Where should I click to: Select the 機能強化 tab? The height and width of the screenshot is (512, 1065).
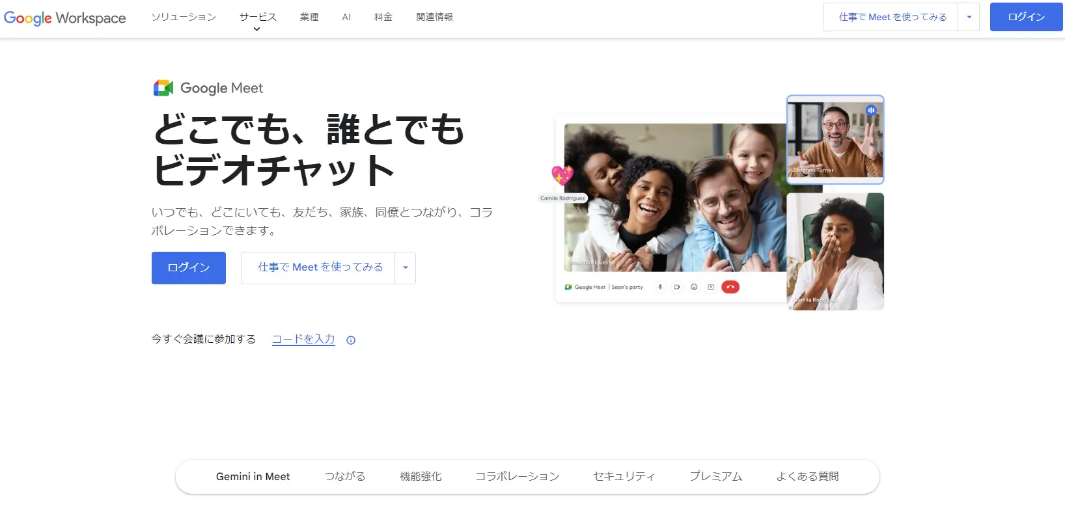421,477
